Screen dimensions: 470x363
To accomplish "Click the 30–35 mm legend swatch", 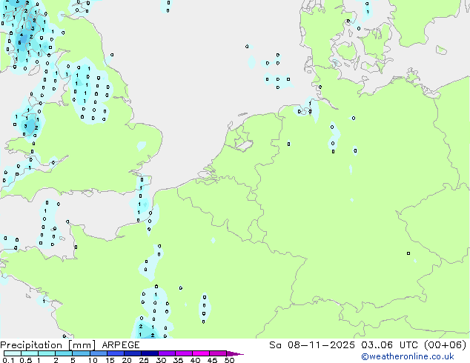I will click(167, 353).
